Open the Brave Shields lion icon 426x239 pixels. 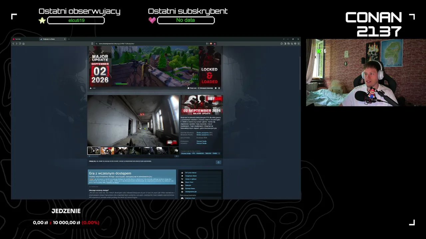coord(211,43)
